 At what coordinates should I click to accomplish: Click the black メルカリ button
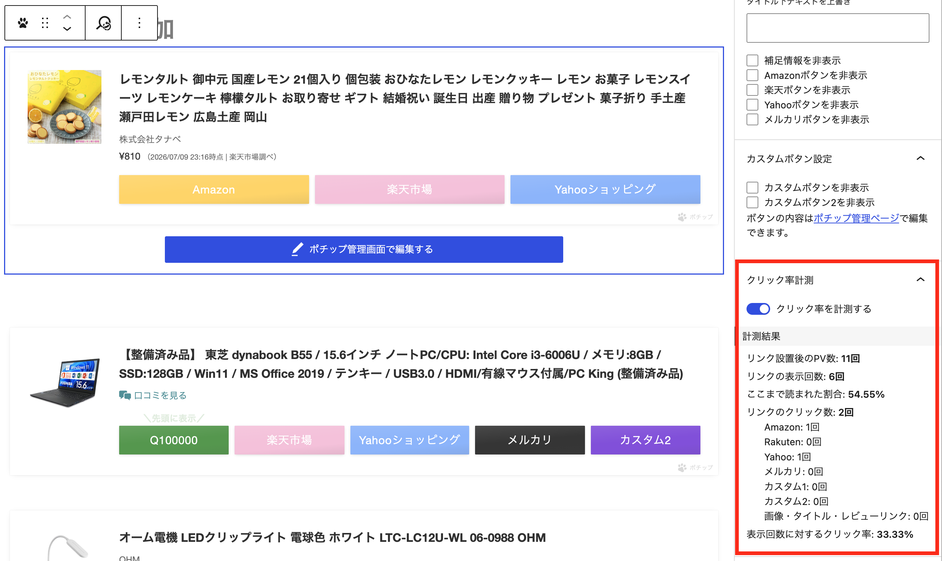click(x=530, y=440)
